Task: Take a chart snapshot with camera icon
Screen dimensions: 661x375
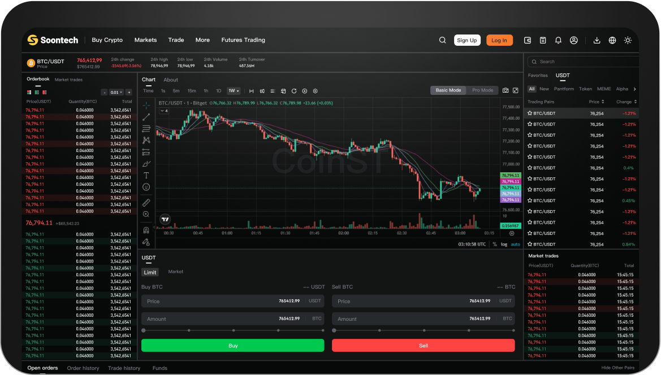Action: pos(506,90)
